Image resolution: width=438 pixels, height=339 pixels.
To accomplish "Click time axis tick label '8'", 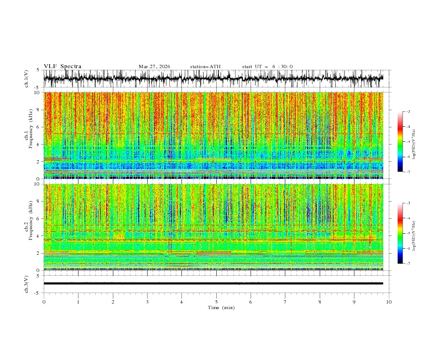I will (320, 302).
